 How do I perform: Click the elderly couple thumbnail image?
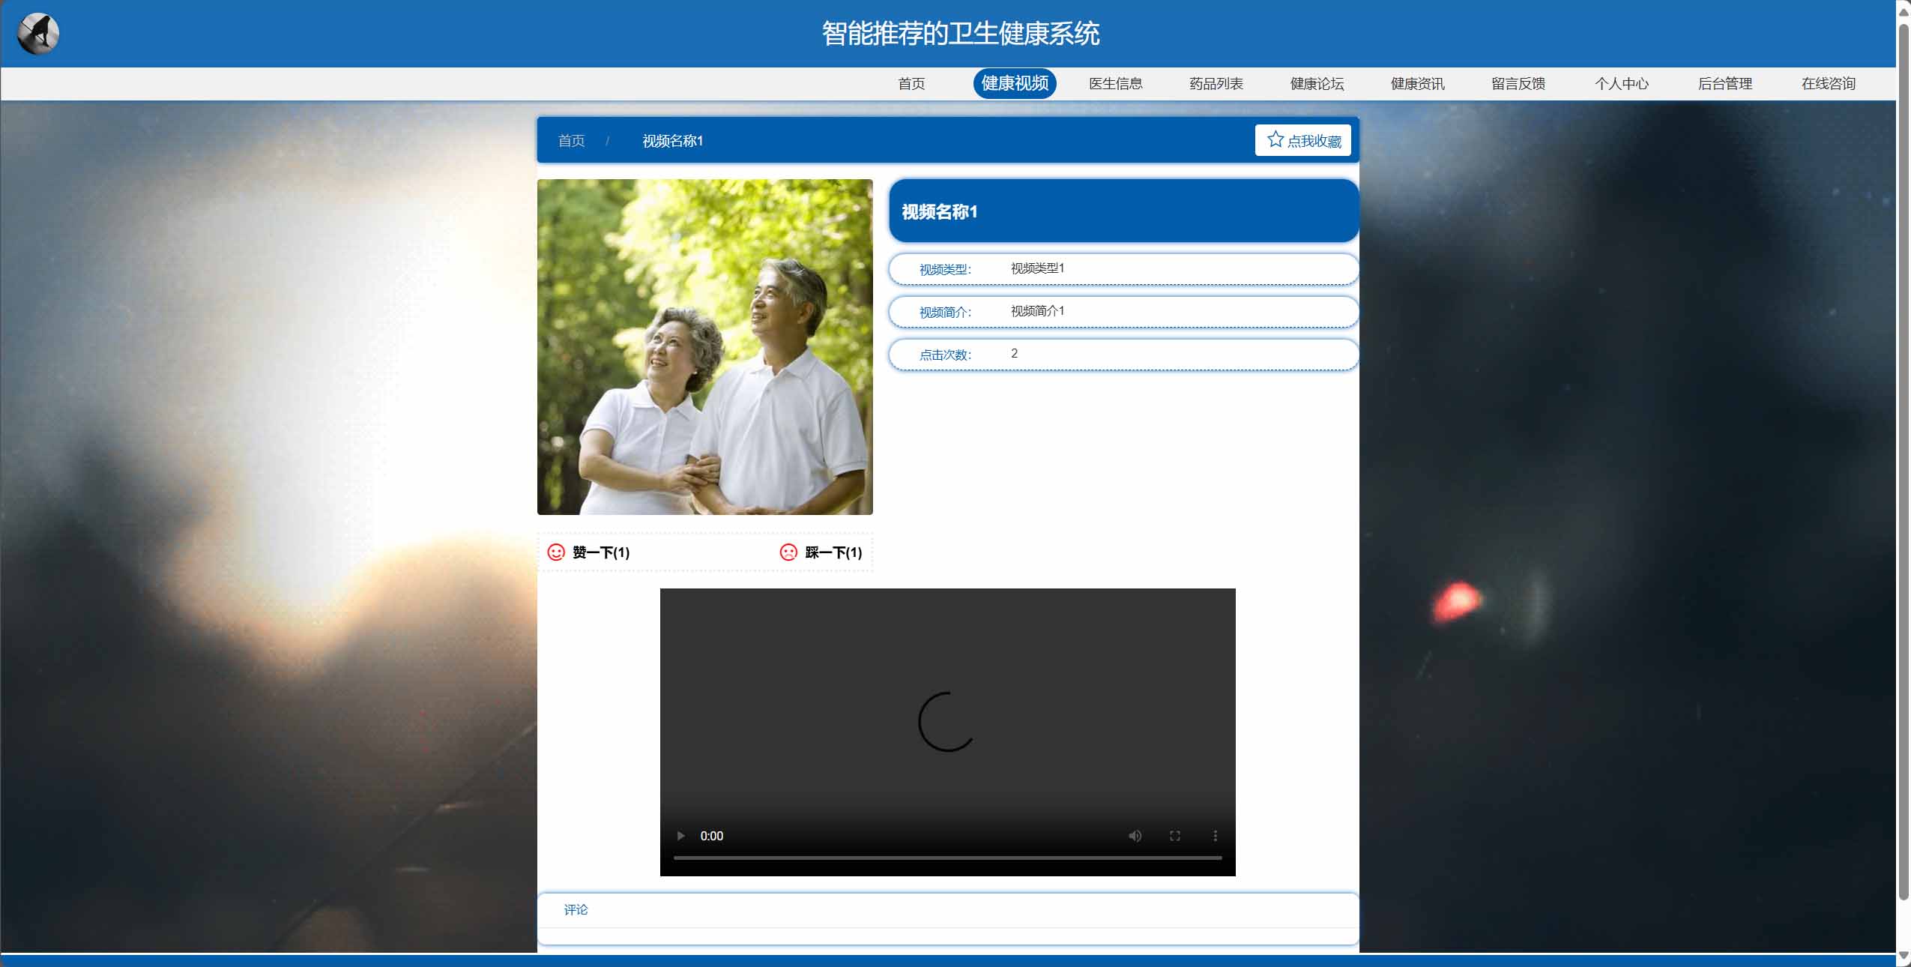click(x=704, y=347)
